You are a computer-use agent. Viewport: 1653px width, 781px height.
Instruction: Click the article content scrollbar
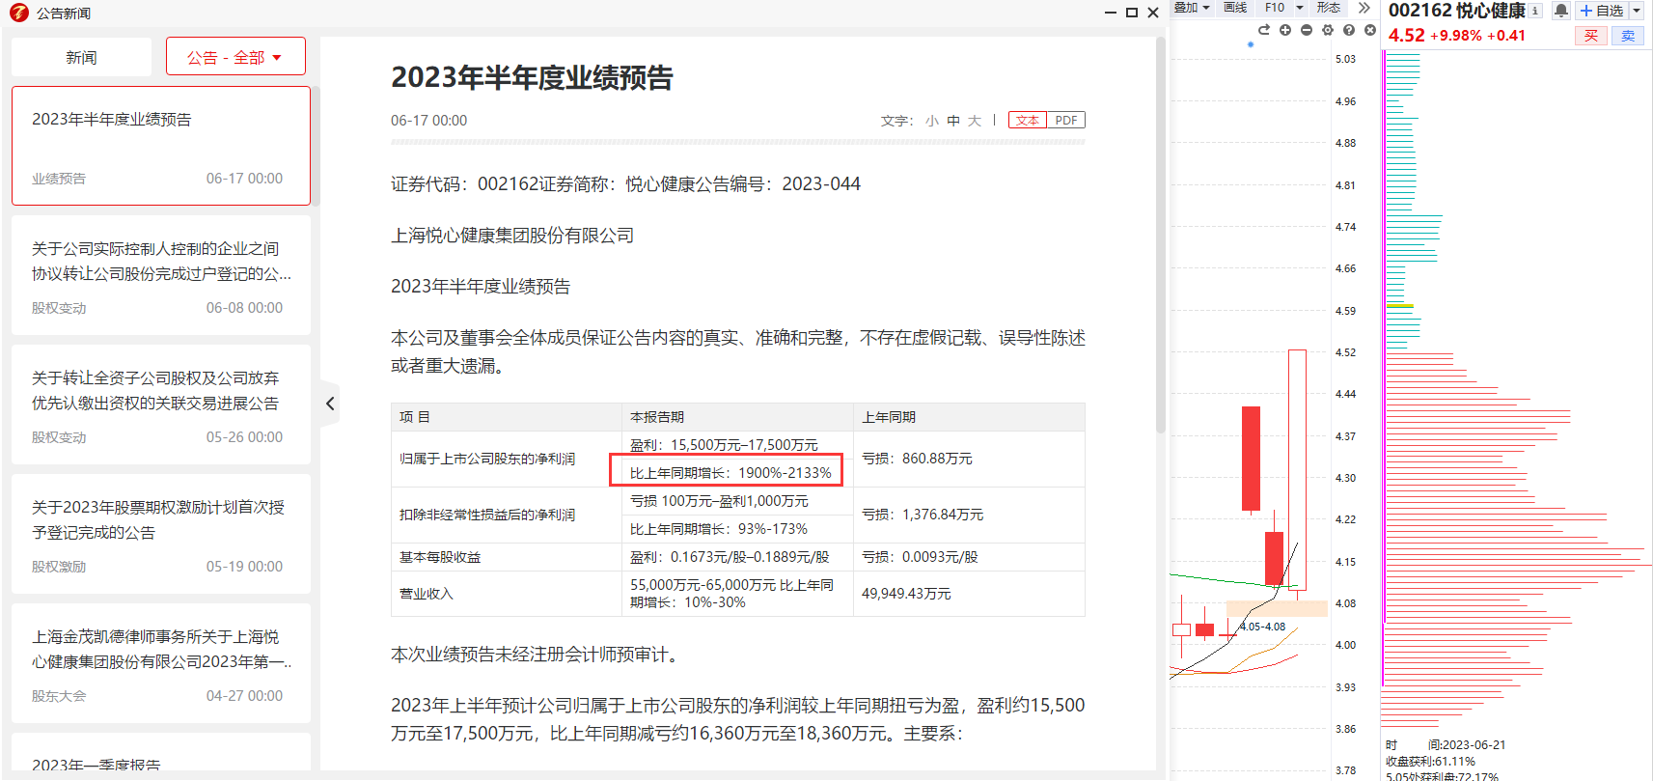pyautogui.click(x=1161, y=235)
